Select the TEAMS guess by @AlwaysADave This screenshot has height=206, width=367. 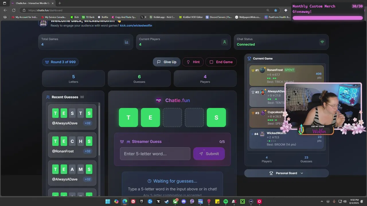click(x=72, y=173)
